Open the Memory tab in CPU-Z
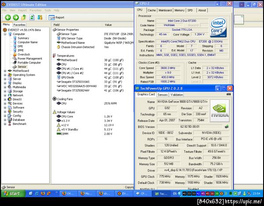The width and height of the screenshot is (264, 206). click(179, 10)
